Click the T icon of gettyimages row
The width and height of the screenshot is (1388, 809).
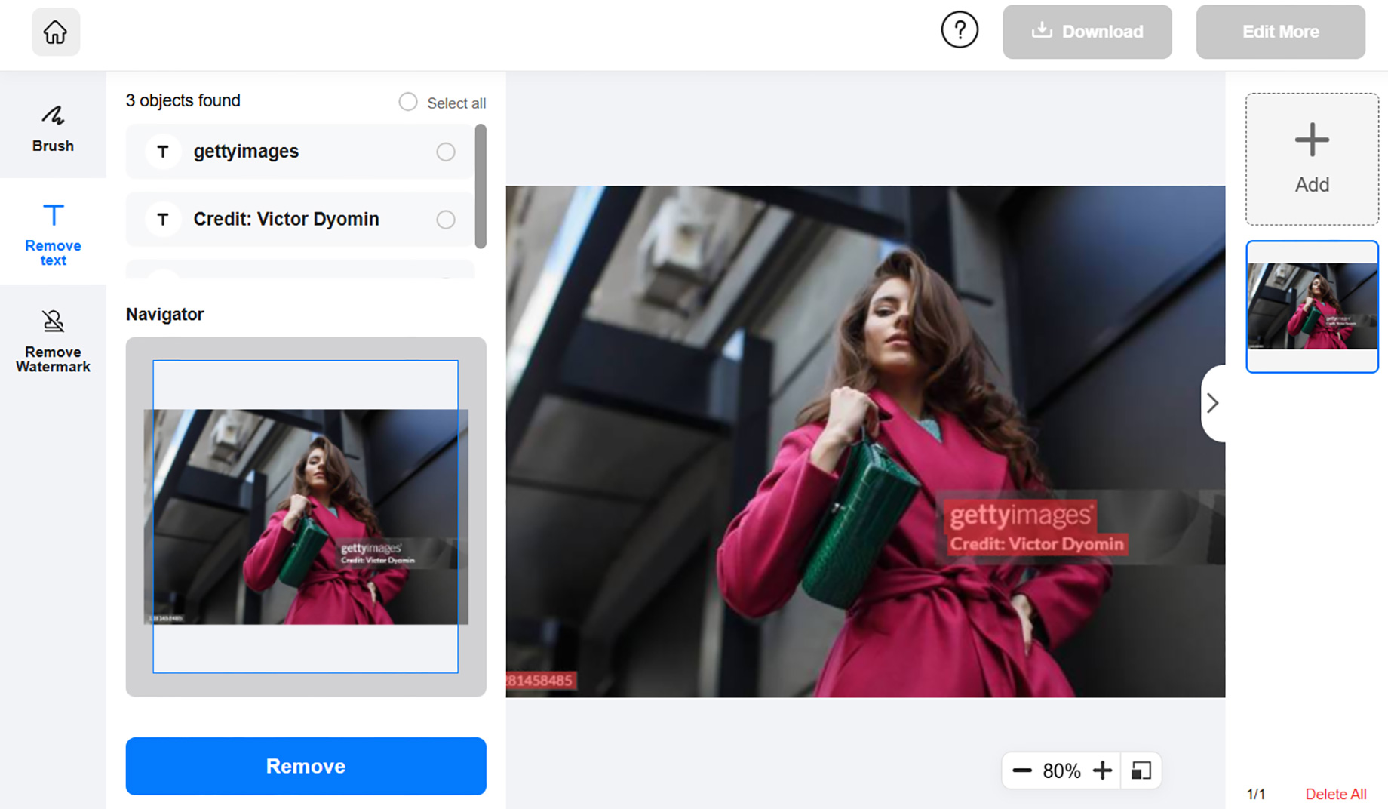(x=162, y=152)
